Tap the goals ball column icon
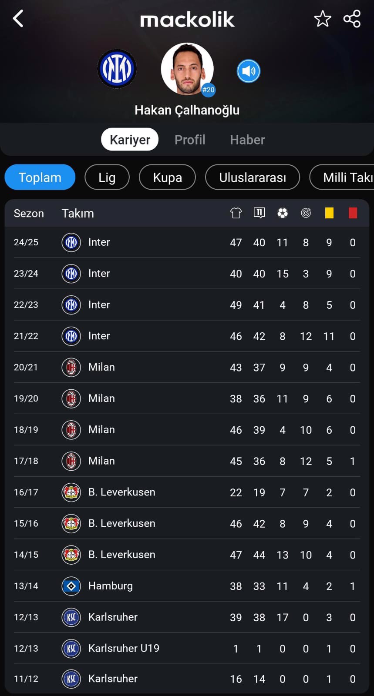This screenshot has height=696, width=374. coord(283,213)
